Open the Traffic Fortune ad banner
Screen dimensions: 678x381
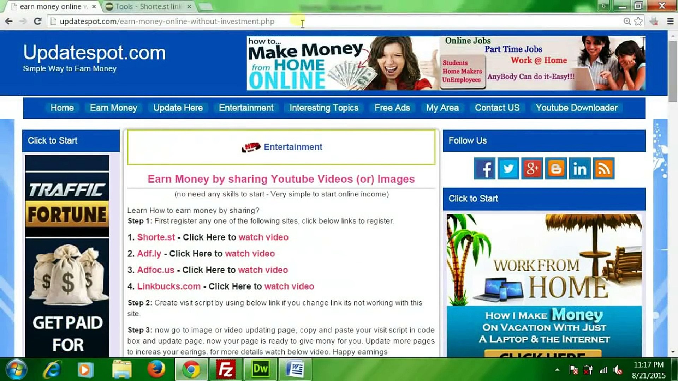pyautogui.click(x=67, y=256)
